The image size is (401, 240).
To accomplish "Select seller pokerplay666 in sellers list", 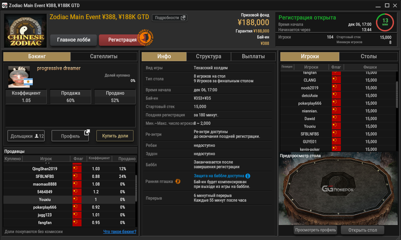I will point(70,207).
